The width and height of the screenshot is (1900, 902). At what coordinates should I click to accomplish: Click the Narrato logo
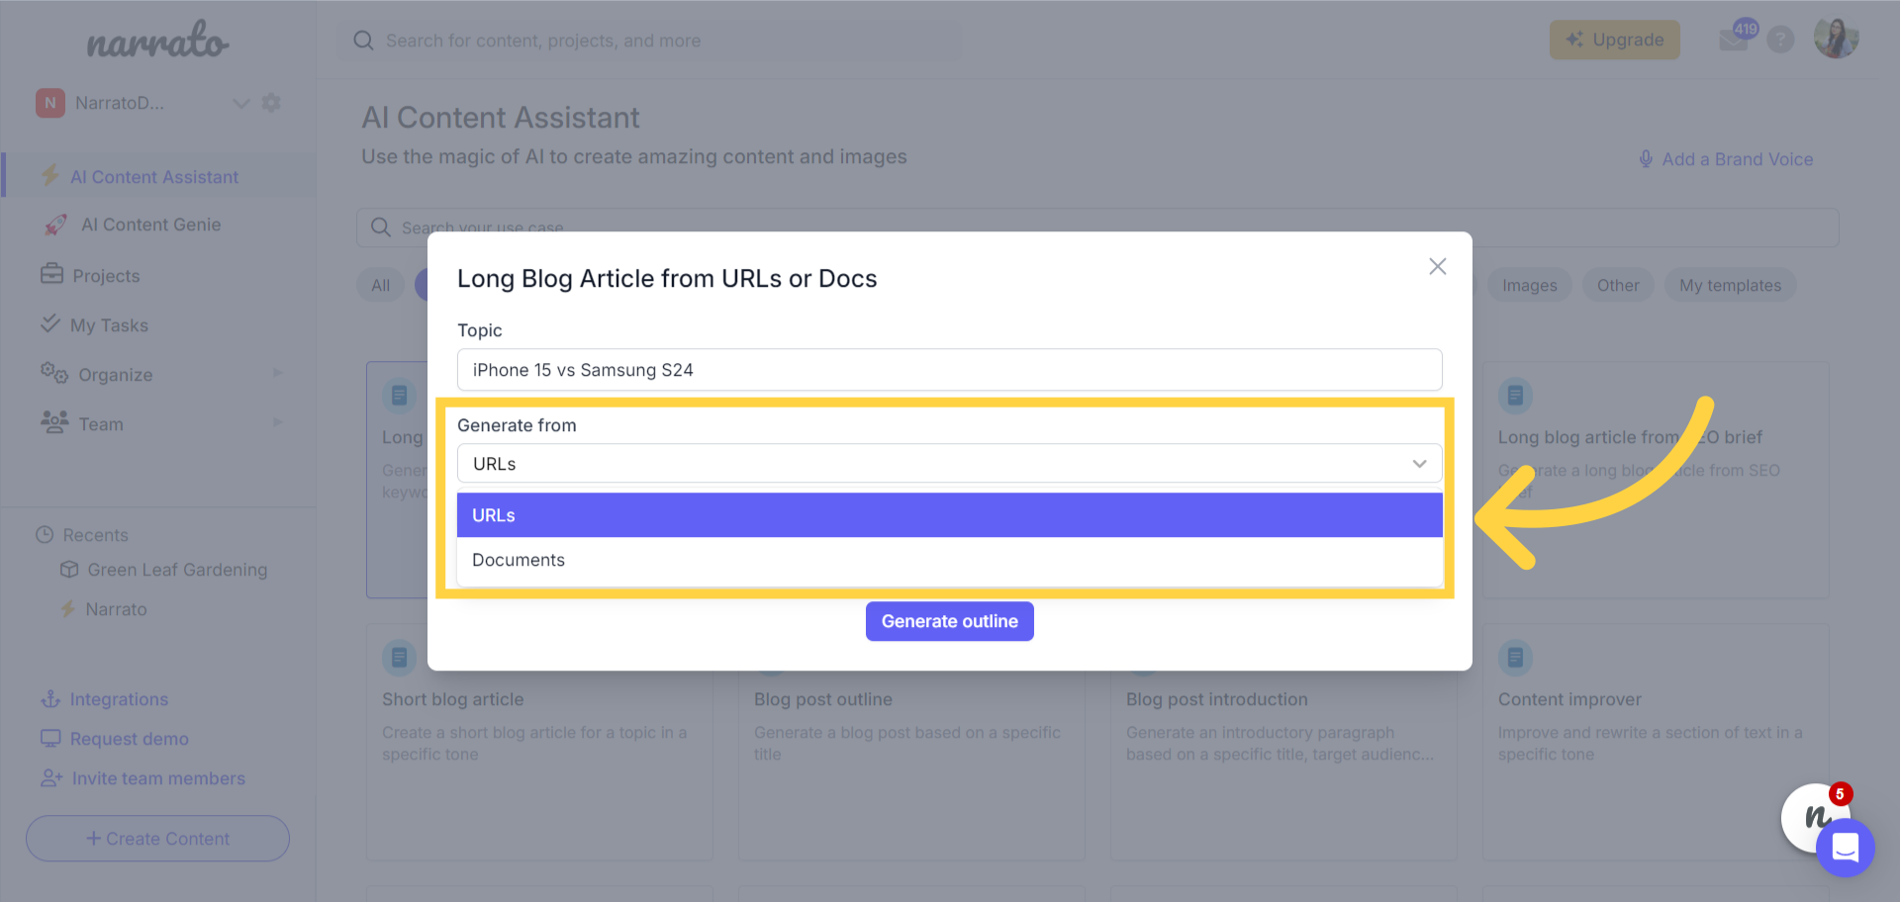pos(157,41)
